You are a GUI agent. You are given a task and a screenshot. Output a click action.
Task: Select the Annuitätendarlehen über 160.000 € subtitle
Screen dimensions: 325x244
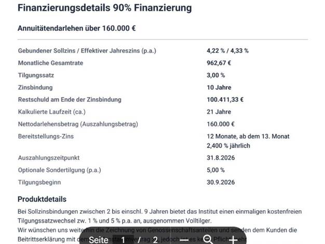[77, 28]
